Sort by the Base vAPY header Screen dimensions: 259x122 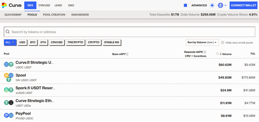(119, 54)
